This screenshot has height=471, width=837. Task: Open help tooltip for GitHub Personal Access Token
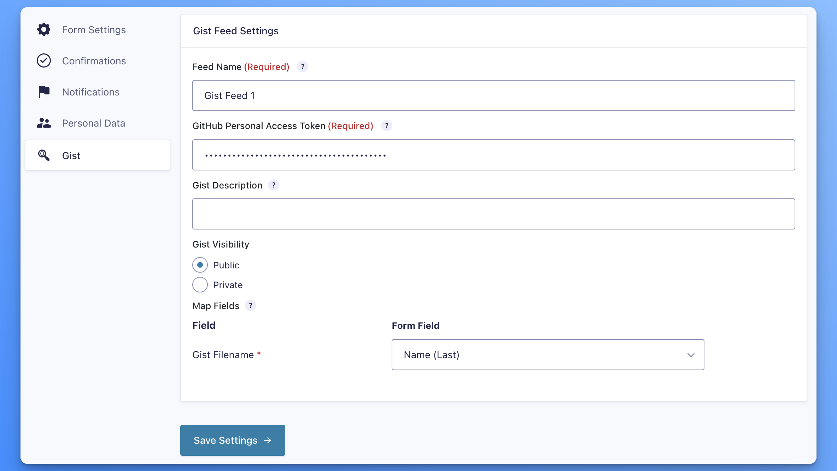(x=387, y=126)
